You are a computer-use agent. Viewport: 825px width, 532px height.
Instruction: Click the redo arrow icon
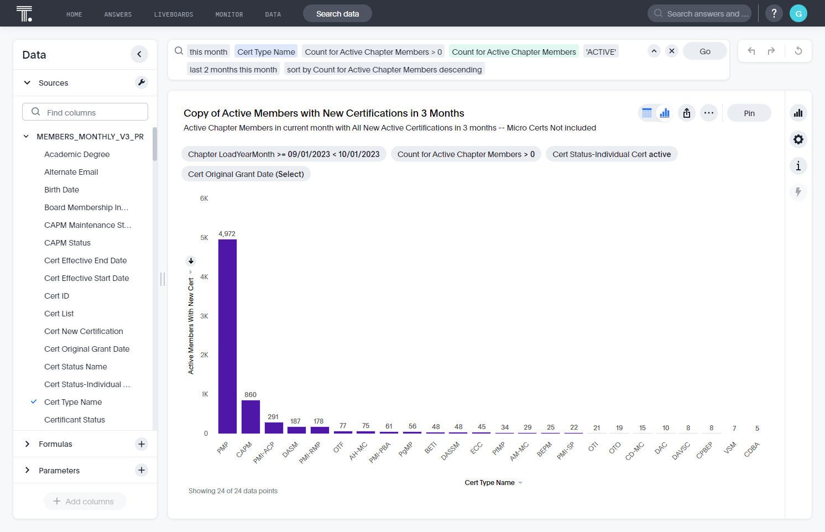pos(771,51)
